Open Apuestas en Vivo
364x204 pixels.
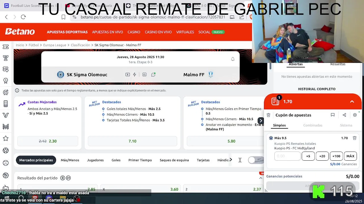[x=107, y=32]
